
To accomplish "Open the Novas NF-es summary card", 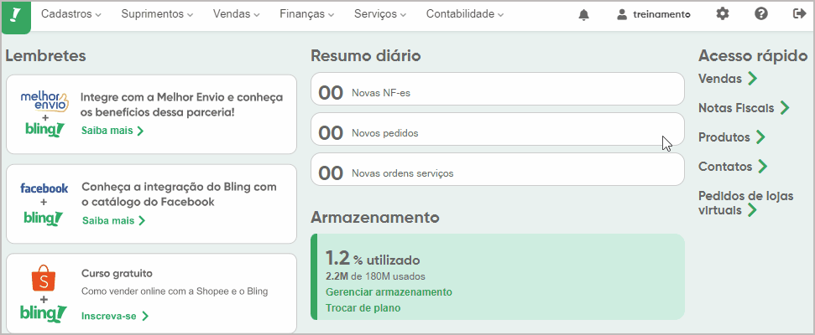I will [498, 89].
